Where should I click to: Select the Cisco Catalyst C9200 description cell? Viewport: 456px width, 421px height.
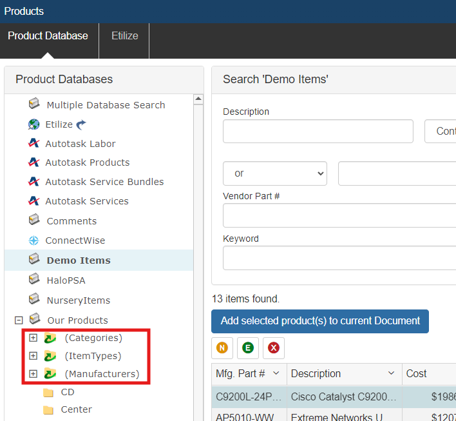pyautogui.click(x=345, y=397)
